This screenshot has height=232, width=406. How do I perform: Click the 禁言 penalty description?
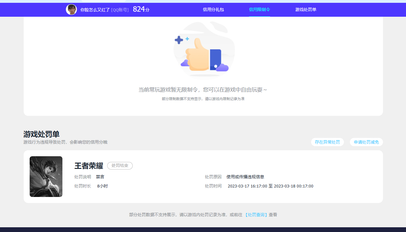pyautogui.click(x=100, y=177)
